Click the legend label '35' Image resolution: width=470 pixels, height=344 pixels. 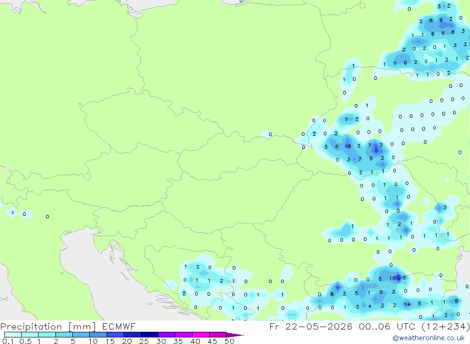click(178, 341)
